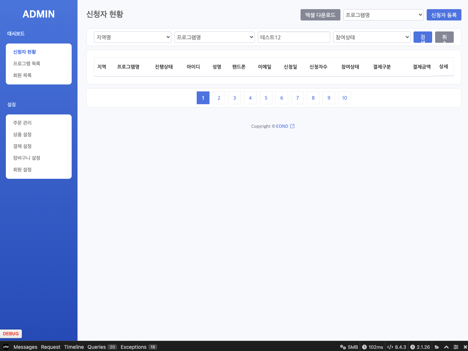Click the external link icon beside EOND
This screenshot has width=468, height=351.
pos(292,126)
